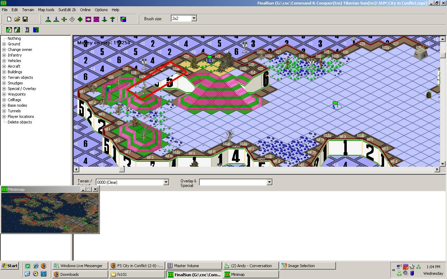447x279 pixels.
Task: Open the Options menu
Action: (x=101, y=10)
